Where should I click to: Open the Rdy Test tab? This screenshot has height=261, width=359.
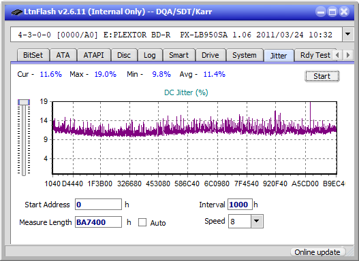click(x=315, y=55)
